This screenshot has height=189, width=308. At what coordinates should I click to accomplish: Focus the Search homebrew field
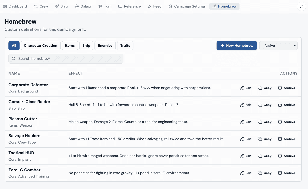(x=66, y=59)
